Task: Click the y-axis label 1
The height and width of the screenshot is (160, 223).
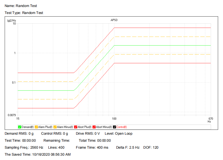Action: tap(15, 53)
